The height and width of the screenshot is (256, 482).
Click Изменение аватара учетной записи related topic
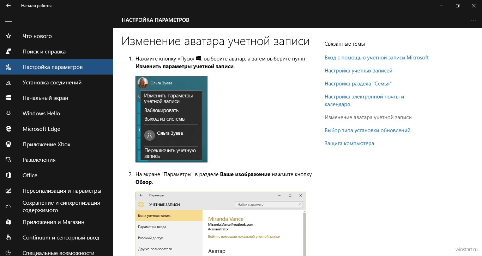(x=368, y=117)
